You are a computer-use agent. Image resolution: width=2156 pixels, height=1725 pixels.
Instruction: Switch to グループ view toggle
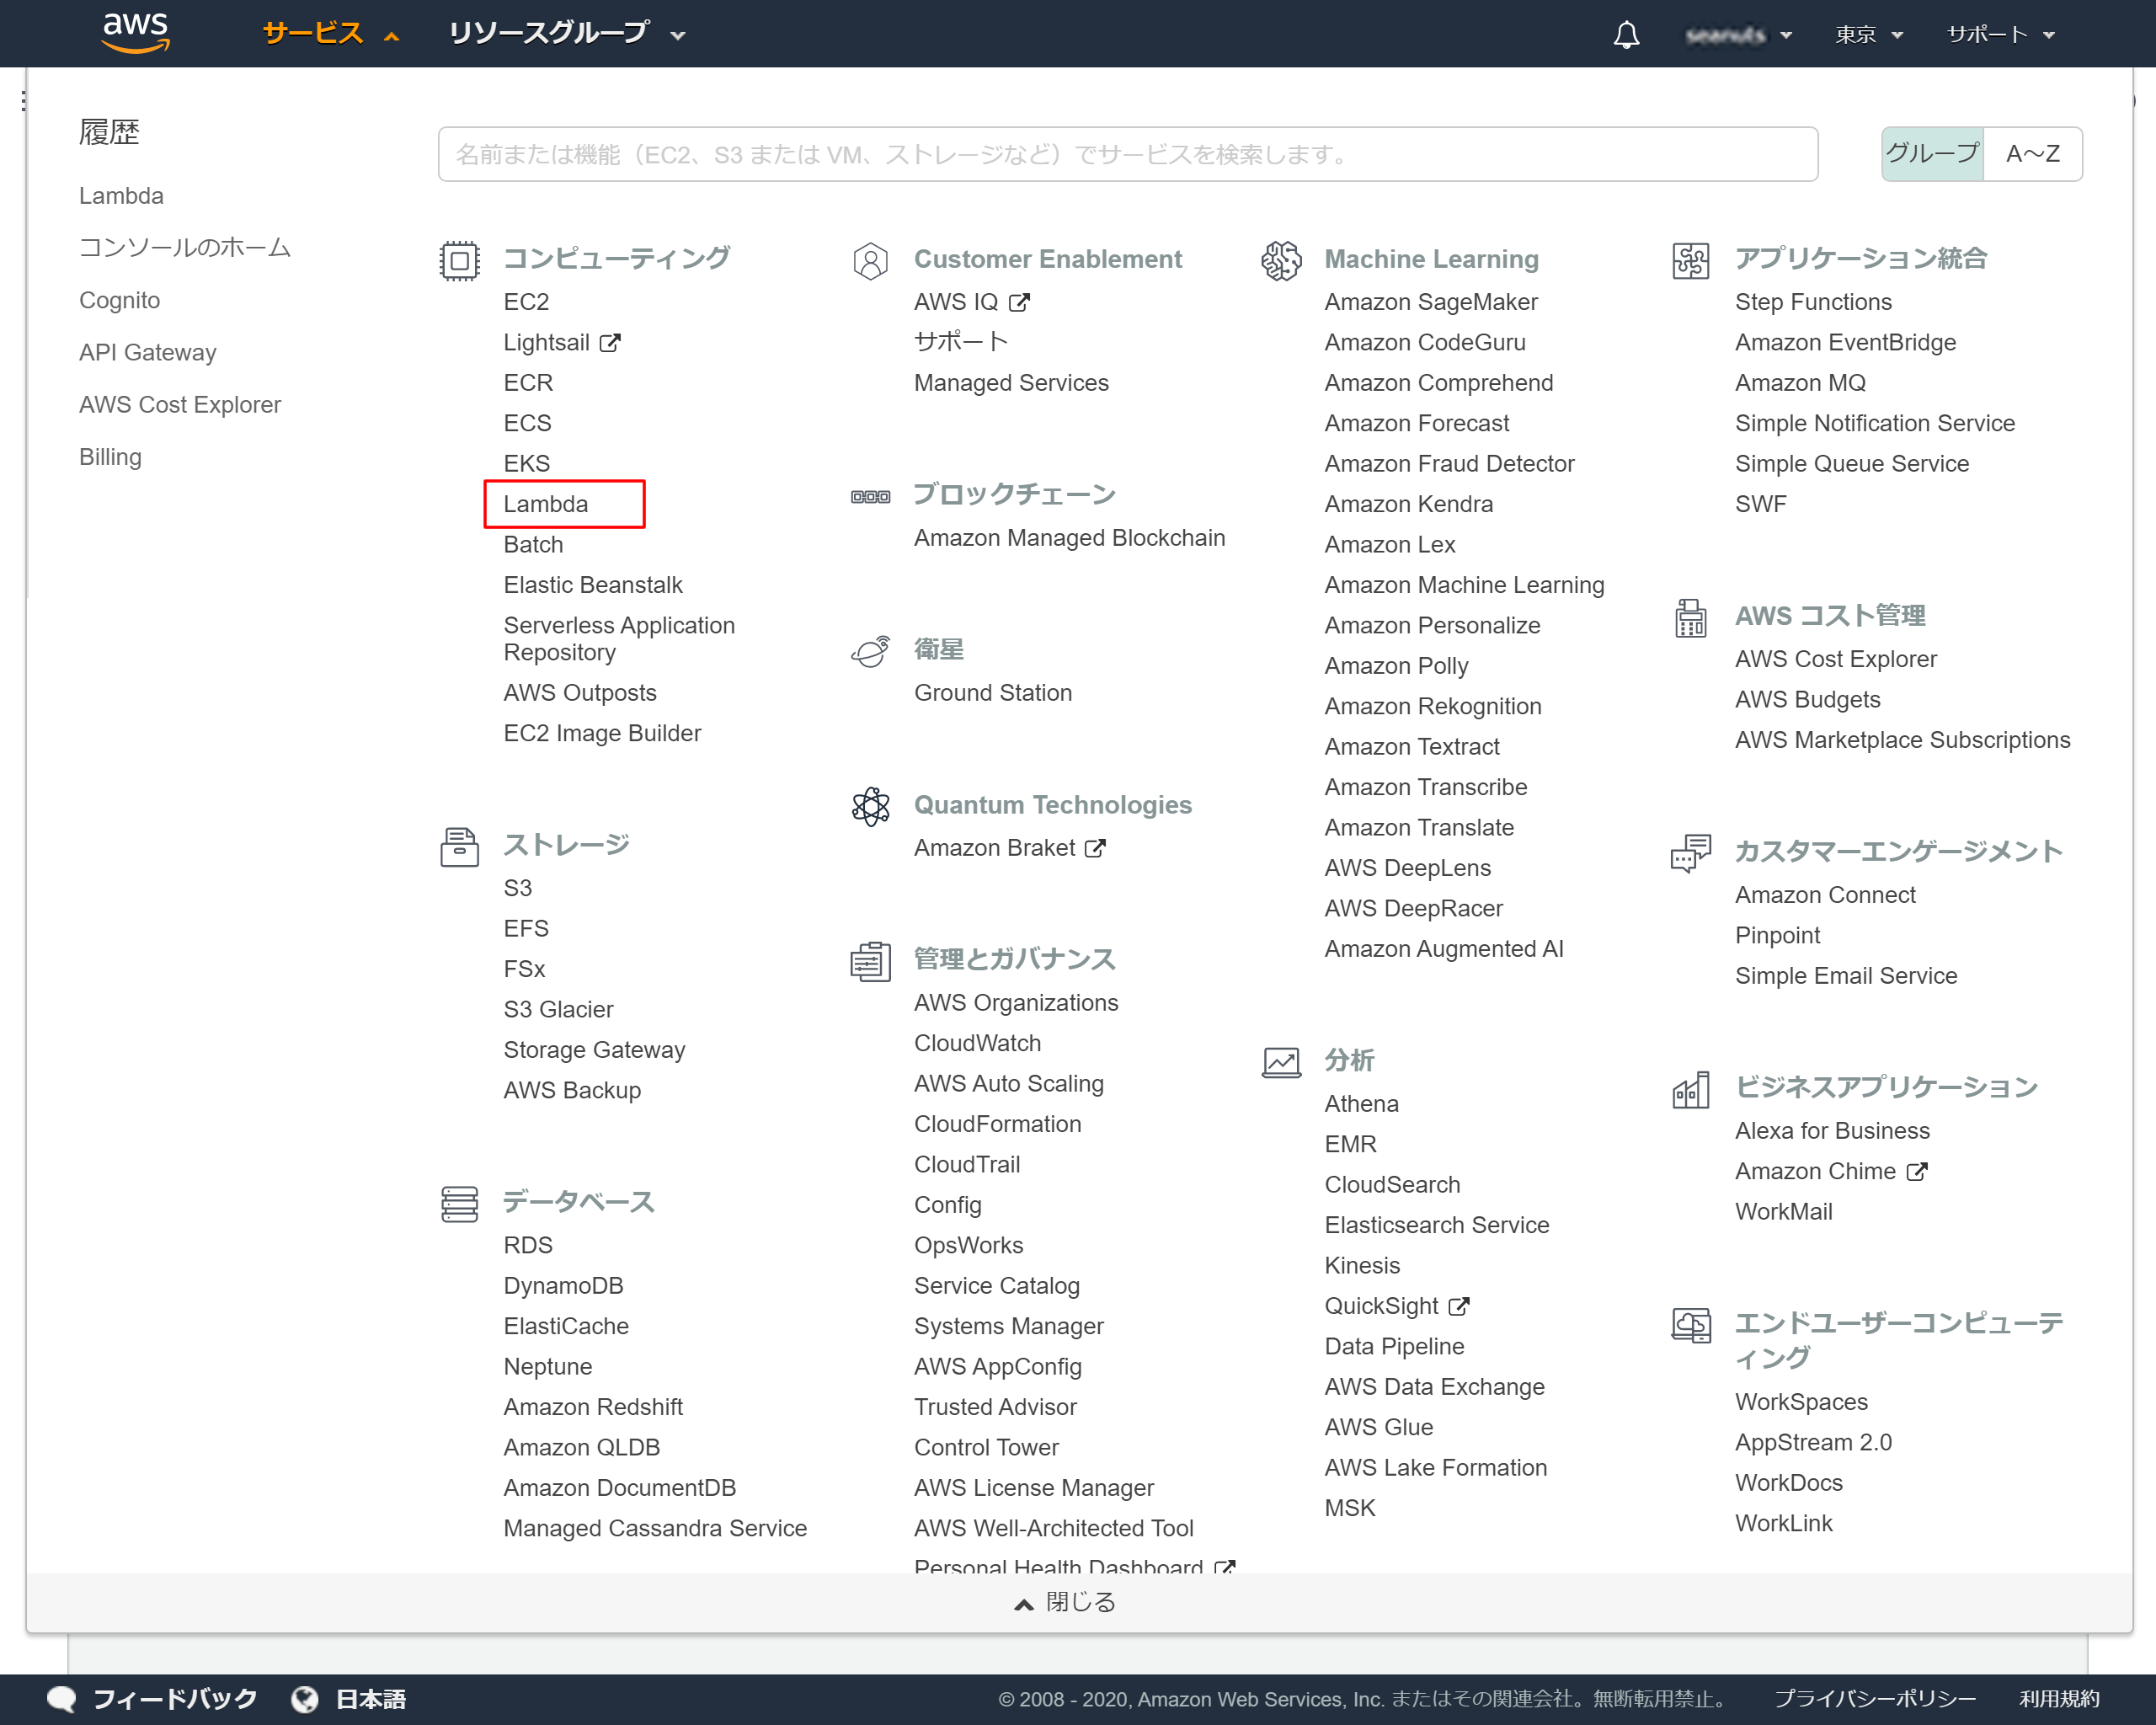point(1931,154)
